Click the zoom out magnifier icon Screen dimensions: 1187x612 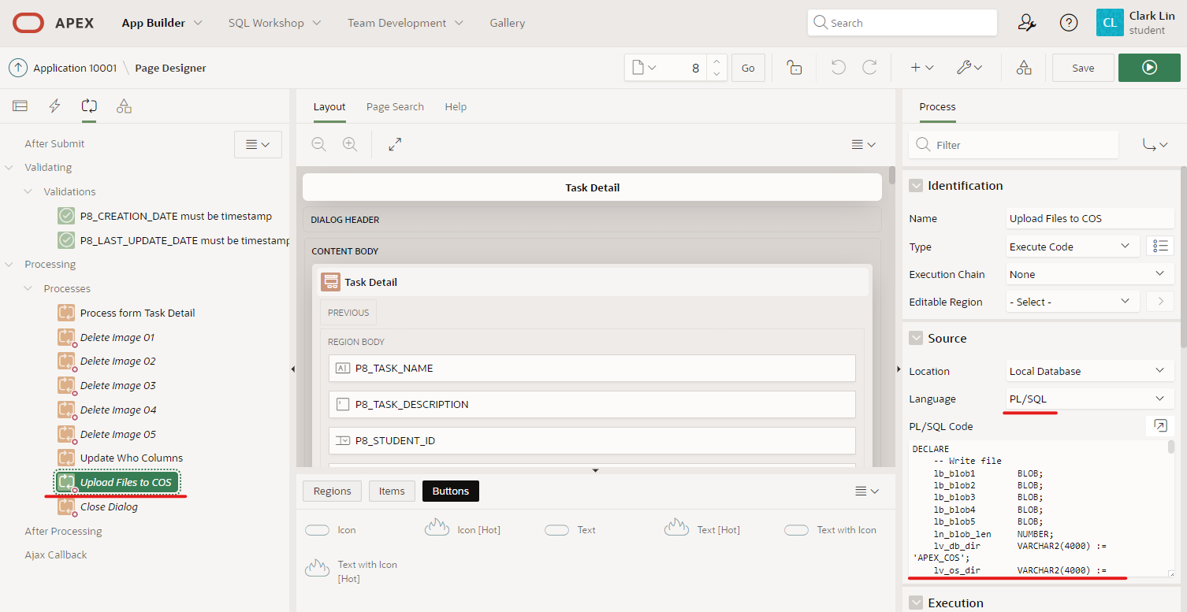(318, 144)
